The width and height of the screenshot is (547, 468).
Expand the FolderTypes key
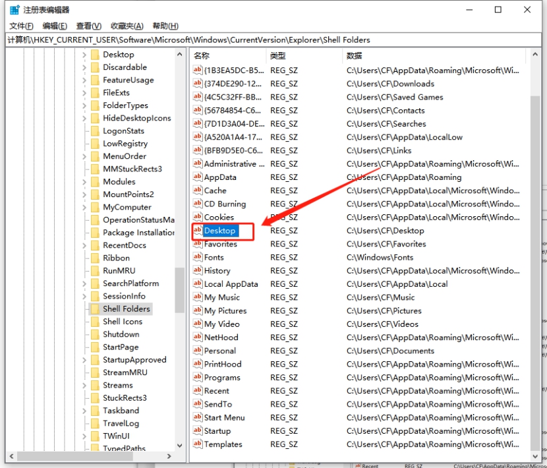pyautogui.click(x=84, y=105)
